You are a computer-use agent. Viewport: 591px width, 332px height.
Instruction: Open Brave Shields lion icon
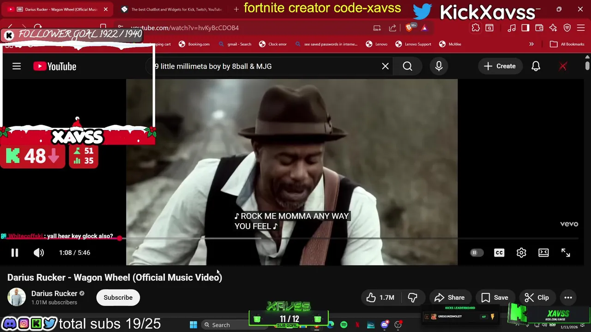[410, 28]
